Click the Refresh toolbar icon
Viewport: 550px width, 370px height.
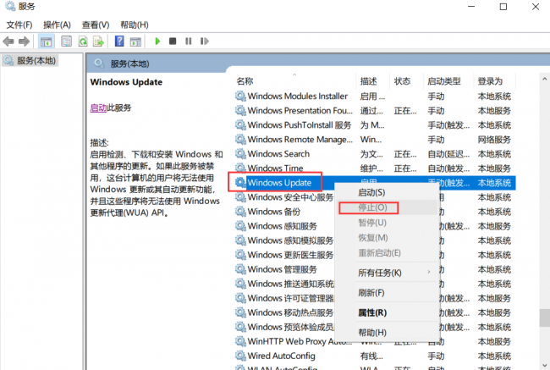(x=83, y=41)
